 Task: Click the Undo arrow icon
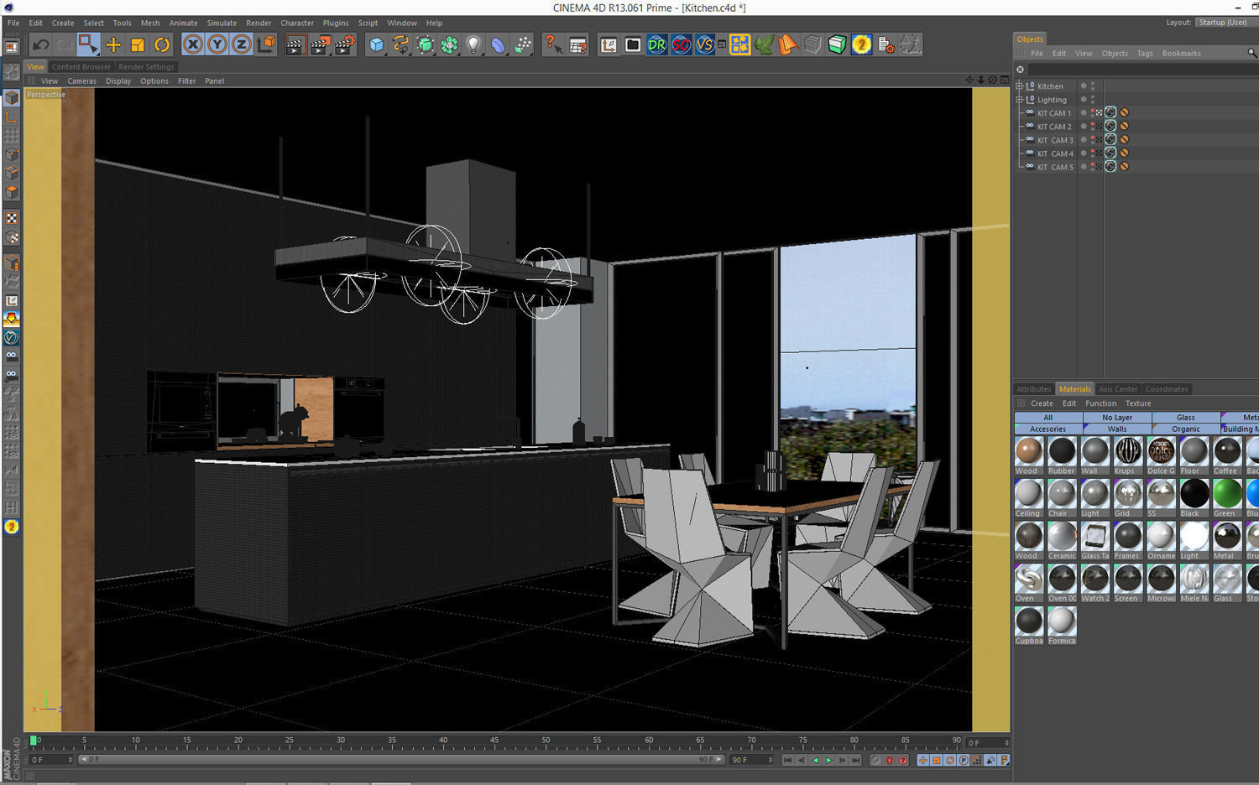click(40, 44)
